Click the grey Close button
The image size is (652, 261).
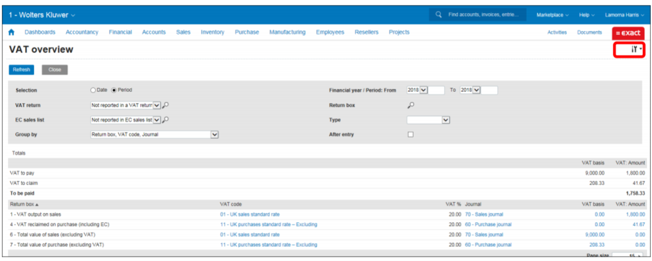pyautogui.click(x=54, y=70)
